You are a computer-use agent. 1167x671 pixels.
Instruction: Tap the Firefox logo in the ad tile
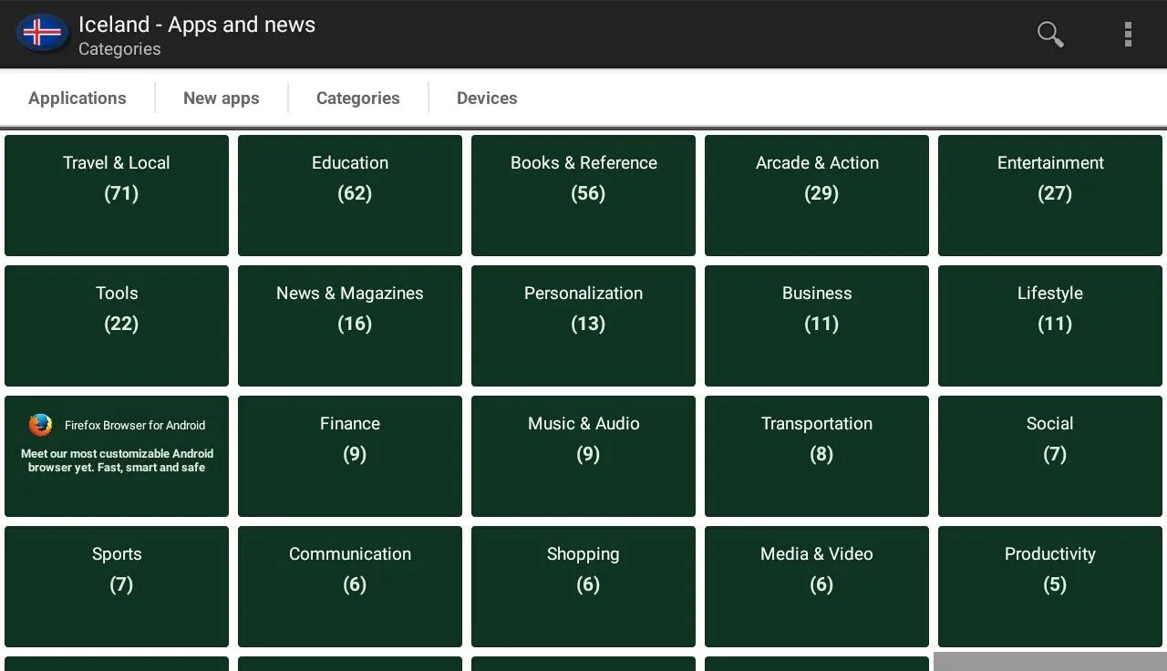pos(40,425)
